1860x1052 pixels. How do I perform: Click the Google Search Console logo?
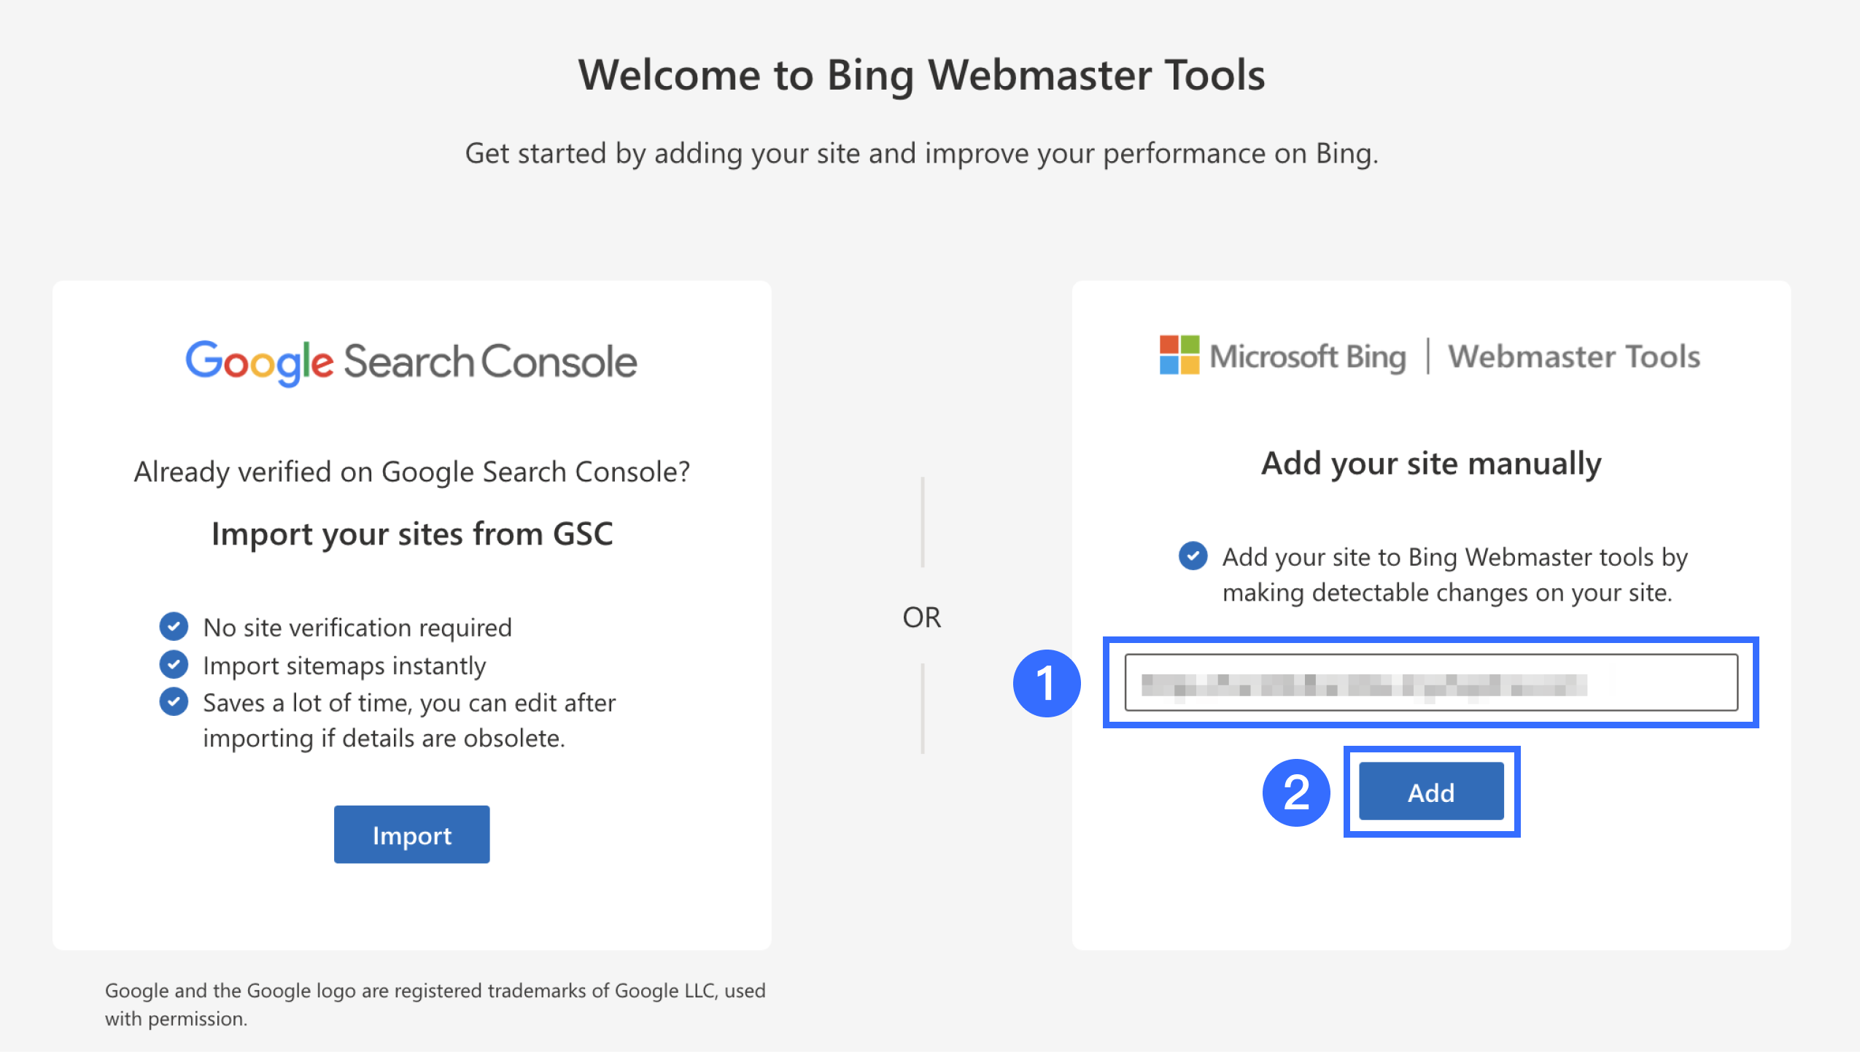pyautogui.click(x=411, y=362)
